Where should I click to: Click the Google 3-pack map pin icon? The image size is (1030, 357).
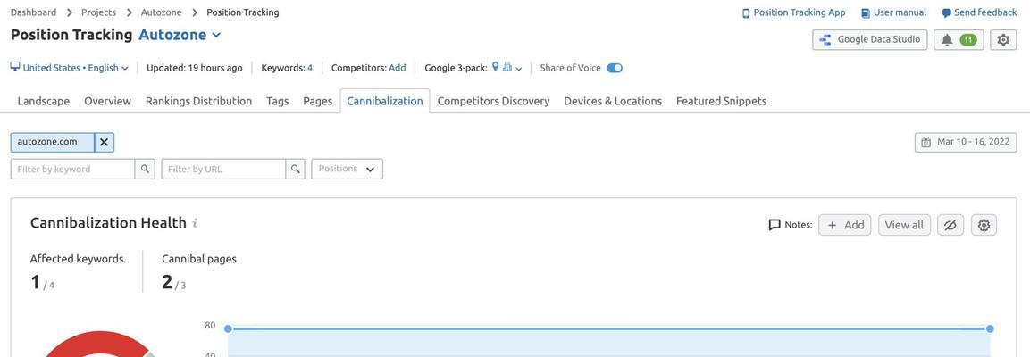pyautogui.click(x=496, y=67)
